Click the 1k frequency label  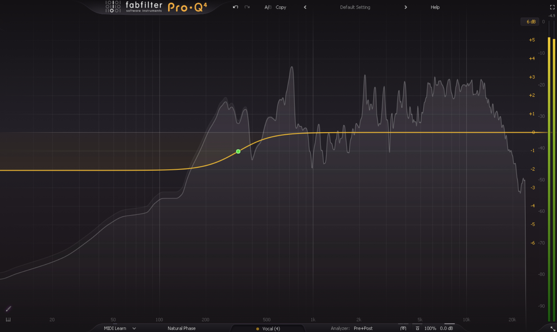pos(313,319)
